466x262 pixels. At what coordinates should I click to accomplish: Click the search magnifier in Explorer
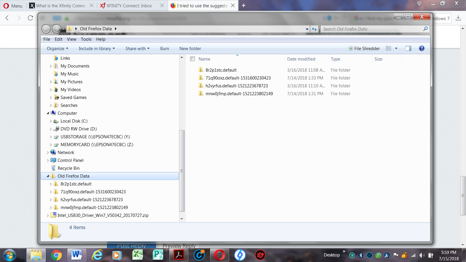[426, 29]
